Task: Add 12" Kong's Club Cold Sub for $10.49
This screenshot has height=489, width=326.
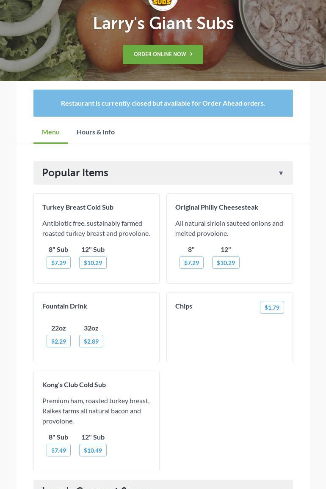Action: click(93, 450)
